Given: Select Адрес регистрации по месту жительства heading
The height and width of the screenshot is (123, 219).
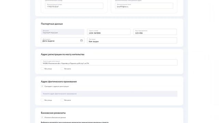Looking at the screenshot, I should point(63,54).
